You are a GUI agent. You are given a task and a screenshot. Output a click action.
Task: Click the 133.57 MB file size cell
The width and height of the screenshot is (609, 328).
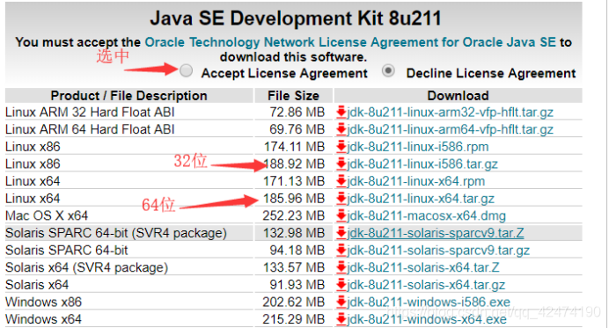(x=294, y=267)
